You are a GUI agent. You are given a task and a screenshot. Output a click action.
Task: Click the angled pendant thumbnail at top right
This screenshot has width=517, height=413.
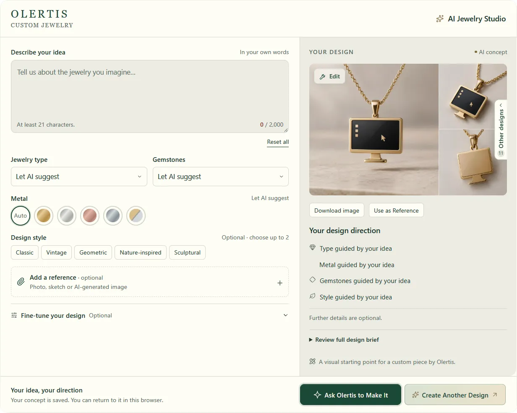point(473,96)
